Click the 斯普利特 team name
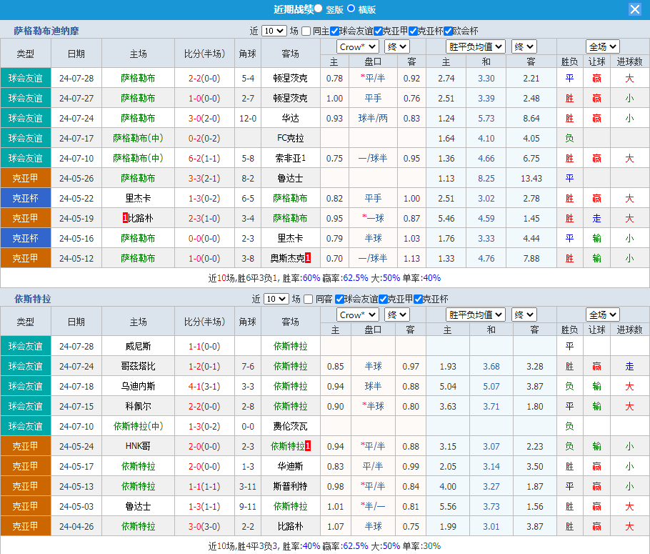The image size is (650, 554). [x=291, y=486]
